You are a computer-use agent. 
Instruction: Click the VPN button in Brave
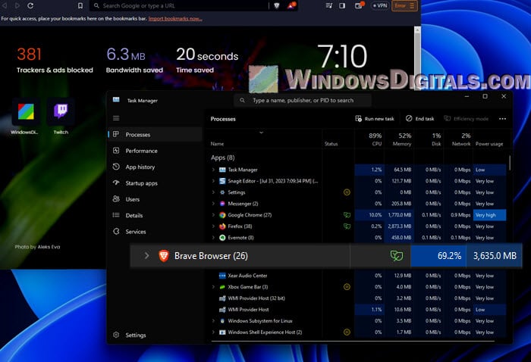pos(380,6)
